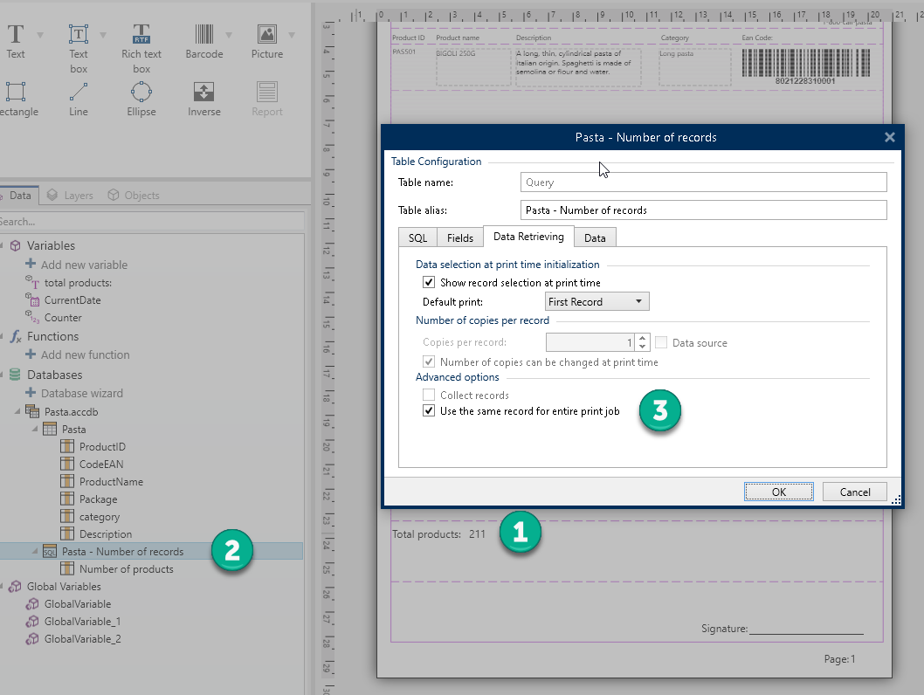Choose the Picture tool icon
The height and width of the screenshot is (695, 924).
point(267,35)
